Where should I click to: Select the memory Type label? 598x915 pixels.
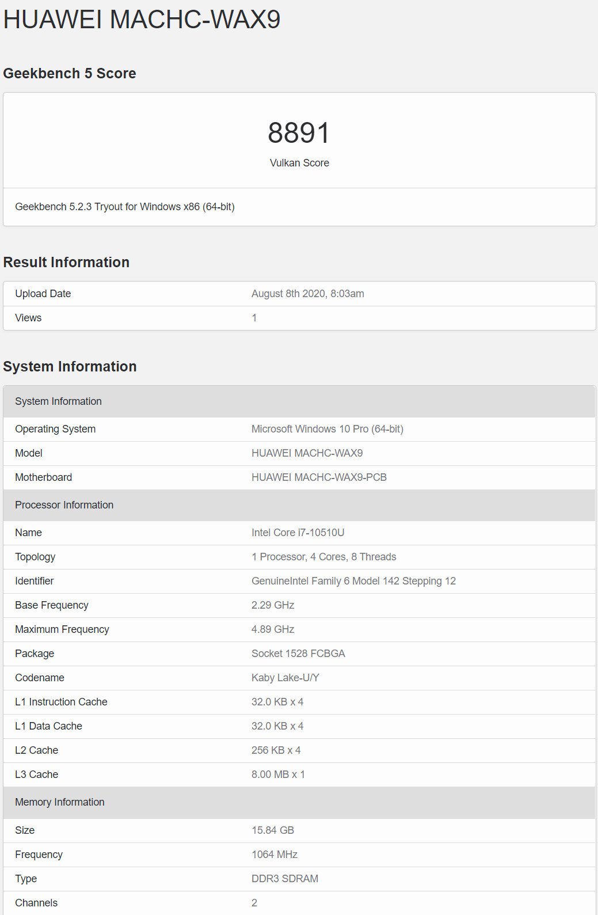click(x=26, y=879)
